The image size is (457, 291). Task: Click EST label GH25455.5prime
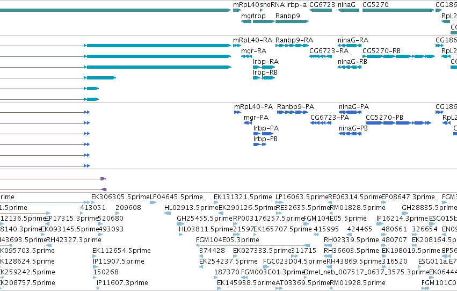(205, 219)
